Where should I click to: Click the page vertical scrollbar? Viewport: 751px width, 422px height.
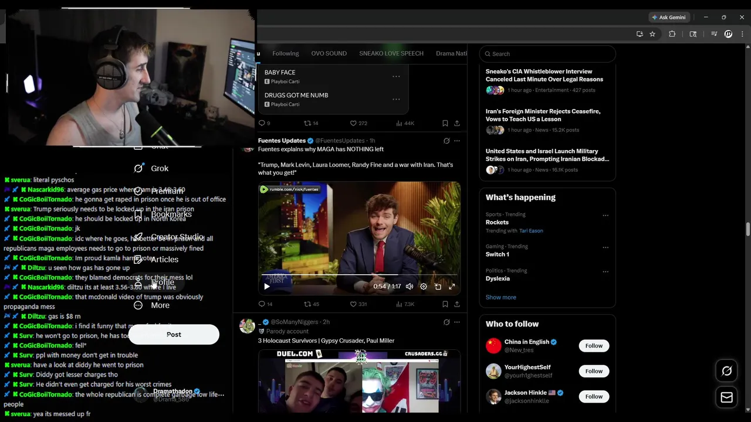point(747,229)
